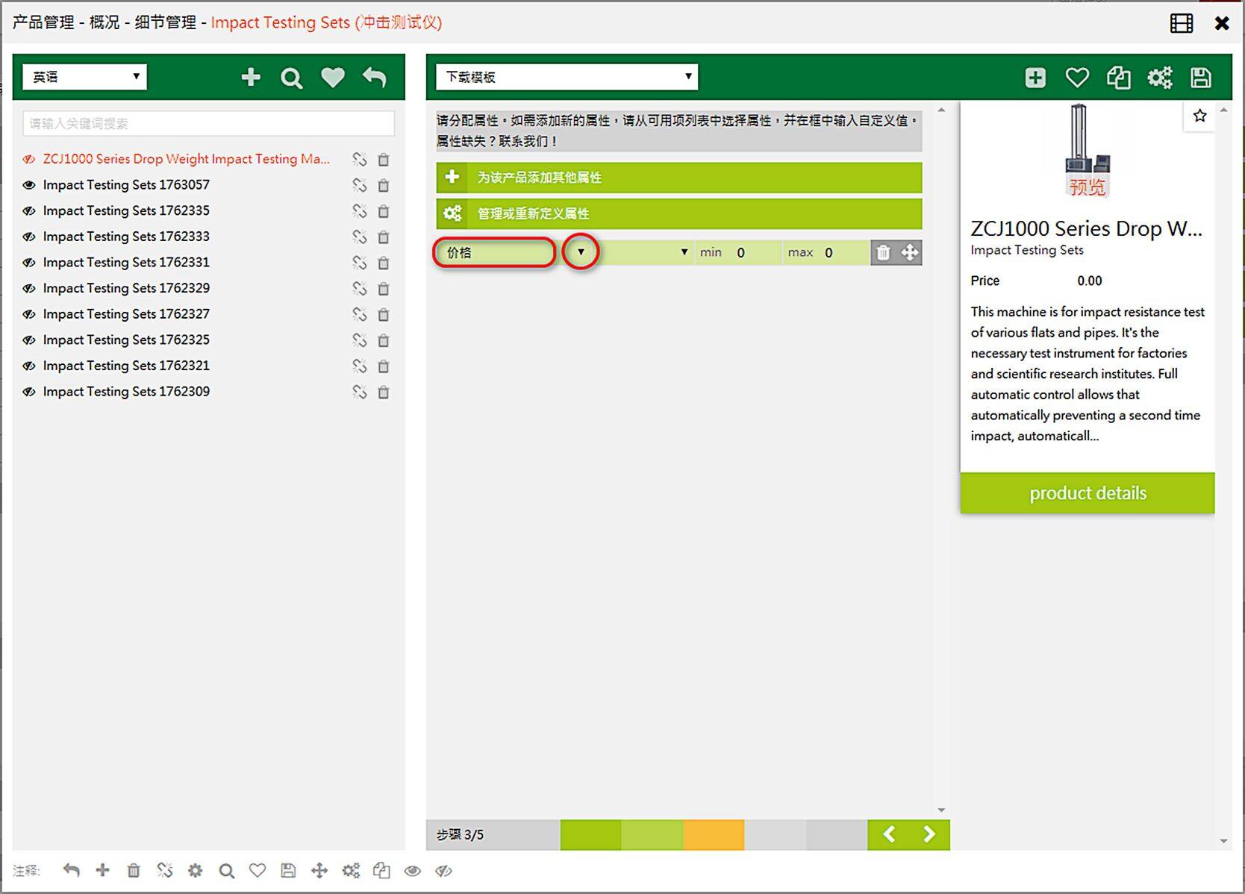The width and height of the screenshot is (1245, 894).
Task: Delete the 价格 attribute row
Action: point(883,253)
